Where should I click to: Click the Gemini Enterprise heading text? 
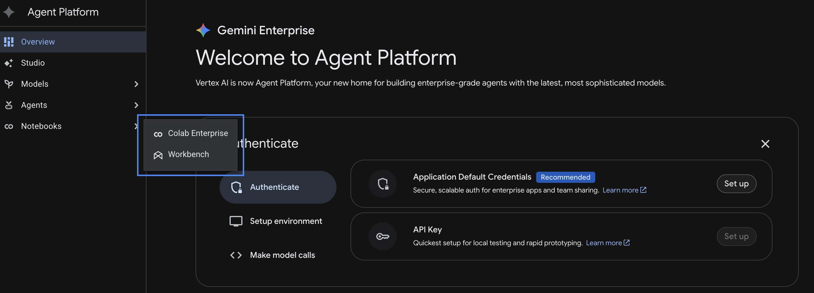coord(266,30)
